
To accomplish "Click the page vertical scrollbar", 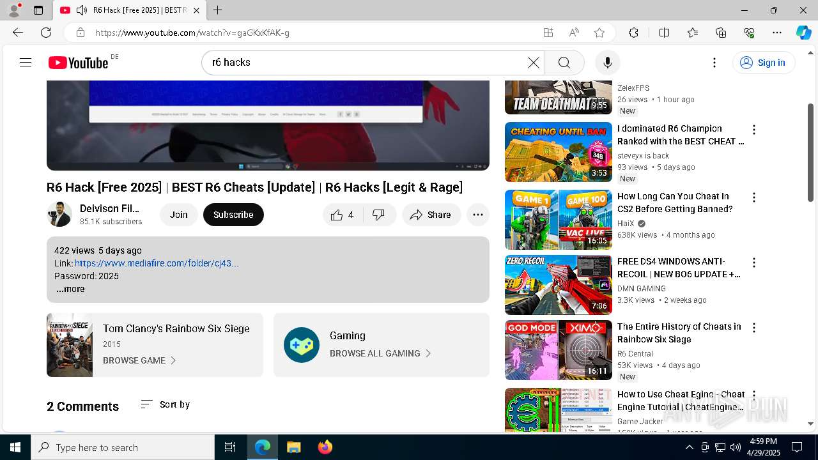I will click(811, 153).
